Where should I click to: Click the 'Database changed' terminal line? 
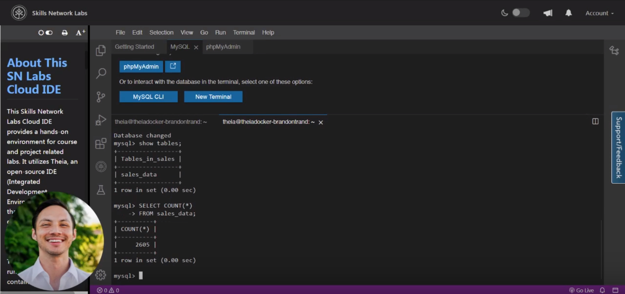[x=142, y=135]
